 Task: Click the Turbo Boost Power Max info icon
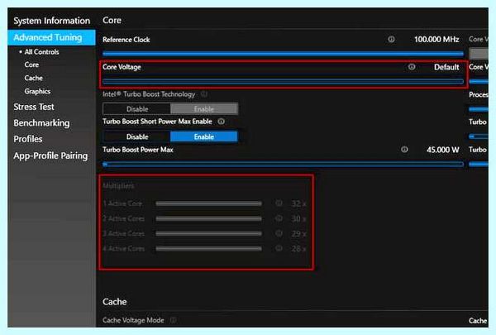pos(404,150)
